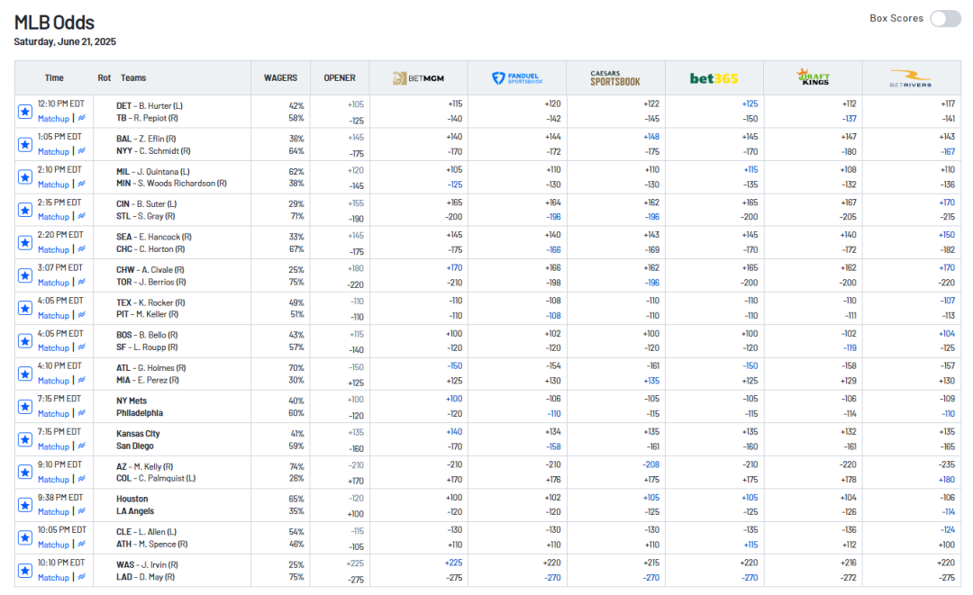Star the DET vs TB game

tap(25, 112)
